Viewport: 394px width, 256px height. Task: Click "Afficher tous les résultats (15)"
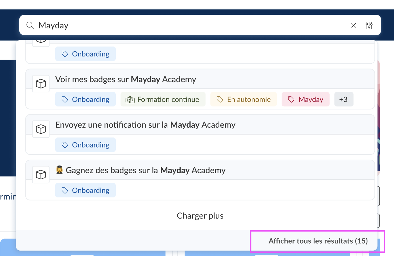[318, 241]
